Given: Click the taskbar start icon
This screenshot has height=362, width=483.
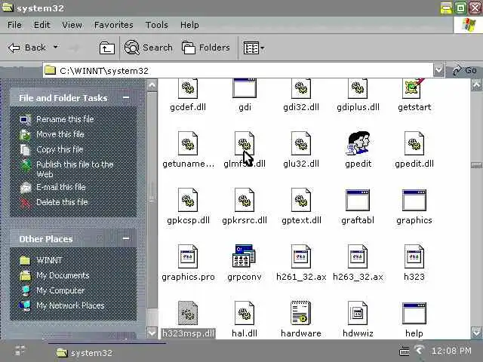Looking at the screenshot, I should tap(20, 351).
